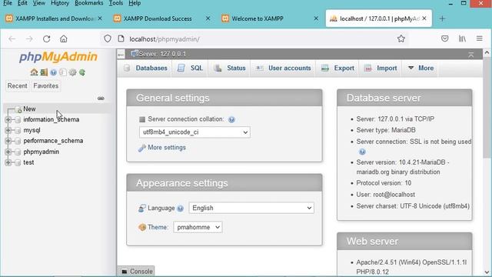Expand the phpmyadmin database node
492x277 pixels.
tap(8, 152)
